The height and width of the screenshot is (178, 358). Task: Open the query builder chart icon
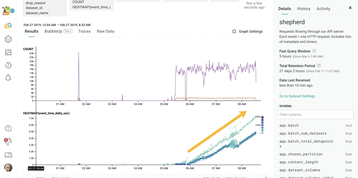click(8, 26)
